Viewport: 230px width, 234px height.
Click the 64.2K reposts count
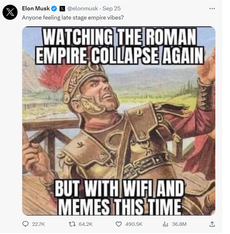[86, 224]
